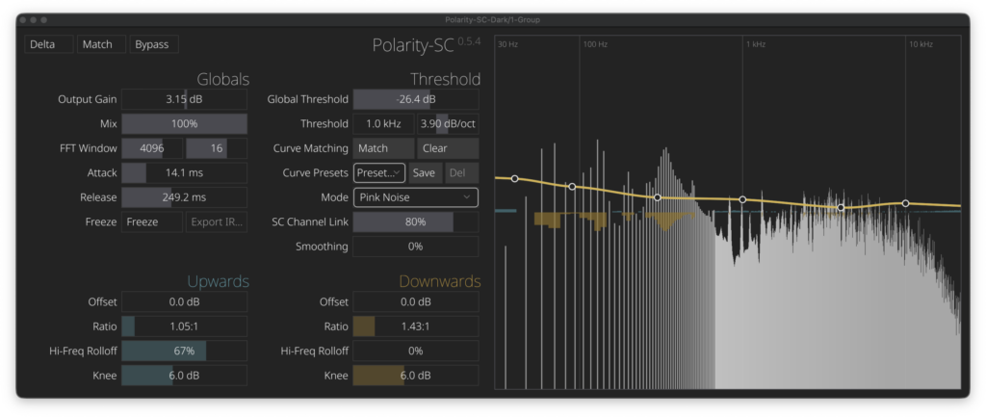Click the Downwards Ratio 1.43:1 slider

tap(416, 326)
